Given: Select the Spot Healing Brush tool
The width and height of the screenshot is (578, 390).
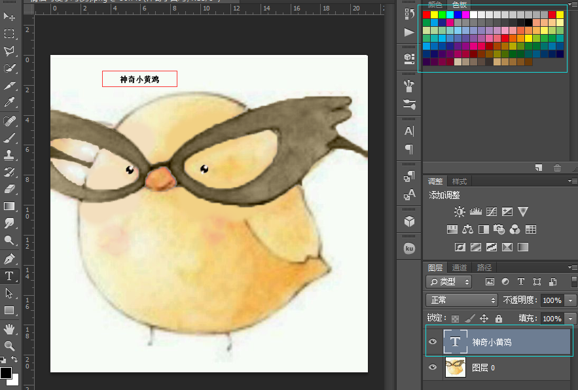Looking at the screenshot, I should 9,120.
